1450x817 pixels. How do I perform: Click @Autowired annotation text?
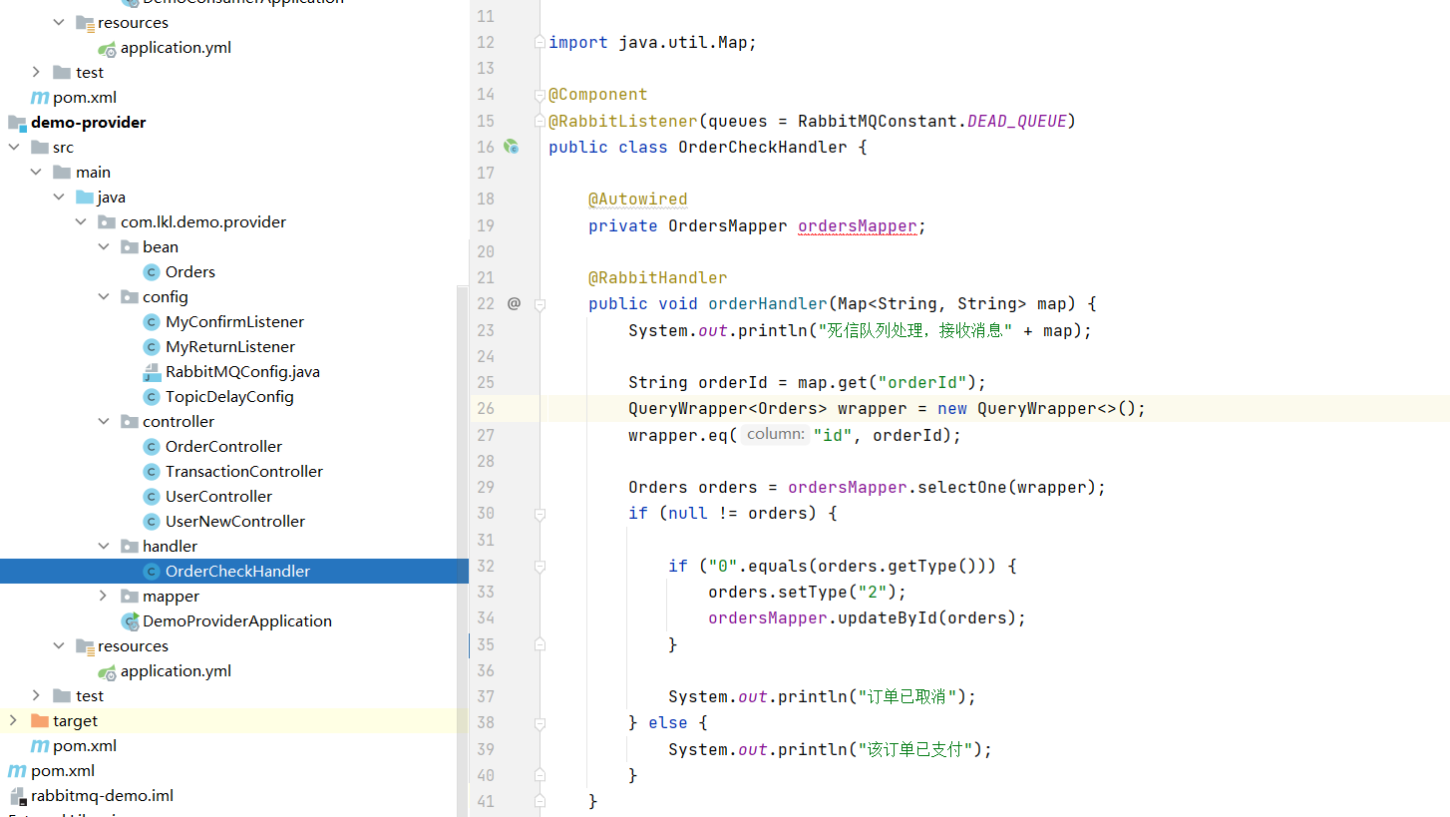(637, 199)
